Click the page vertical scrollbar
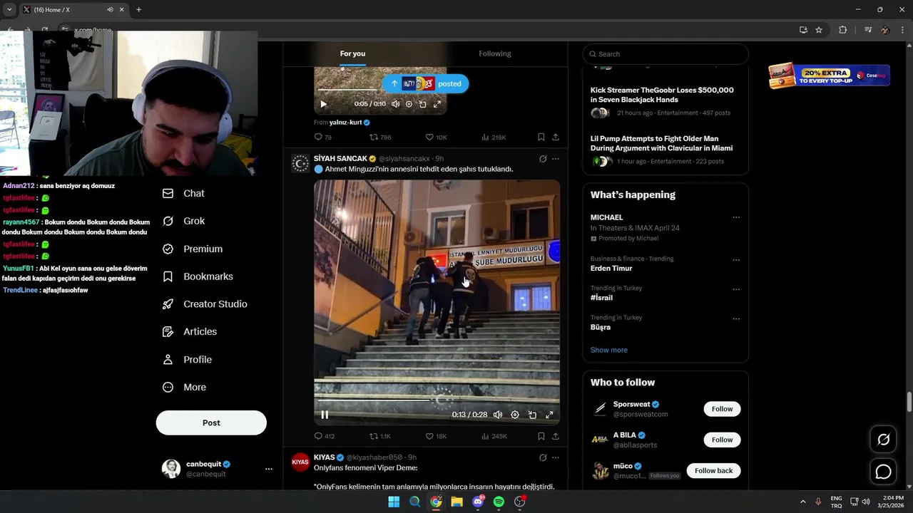 909,401
